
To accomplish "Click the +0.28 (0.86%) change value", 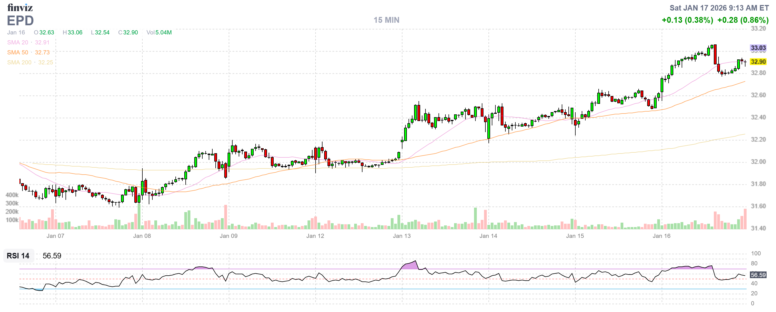I will click(x=743, y=20).
